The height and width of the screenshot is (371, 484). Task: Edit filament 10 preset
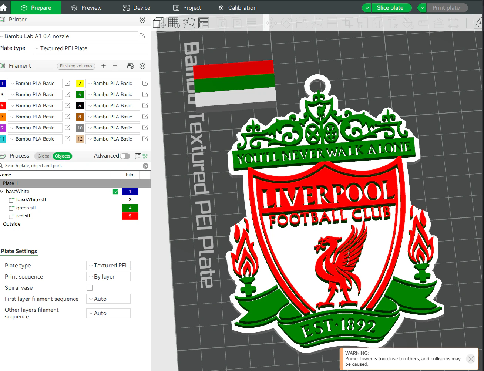point(145,128)
